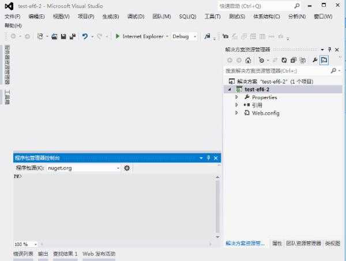Click the console scrollbar down arrow
This screenshot has width=346, height=261.
(x=217, y=237)
